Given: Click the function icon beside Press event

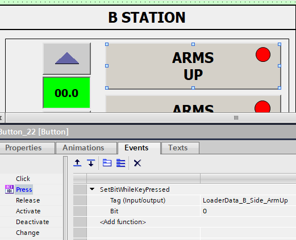Looking at the screenshot, I should pyautogui.click(x=9, y=190).
